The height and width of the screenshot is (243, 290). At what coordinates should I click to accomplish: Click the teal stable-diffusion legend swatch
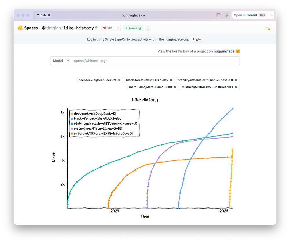pyautogui.click(x=72, y=124)
